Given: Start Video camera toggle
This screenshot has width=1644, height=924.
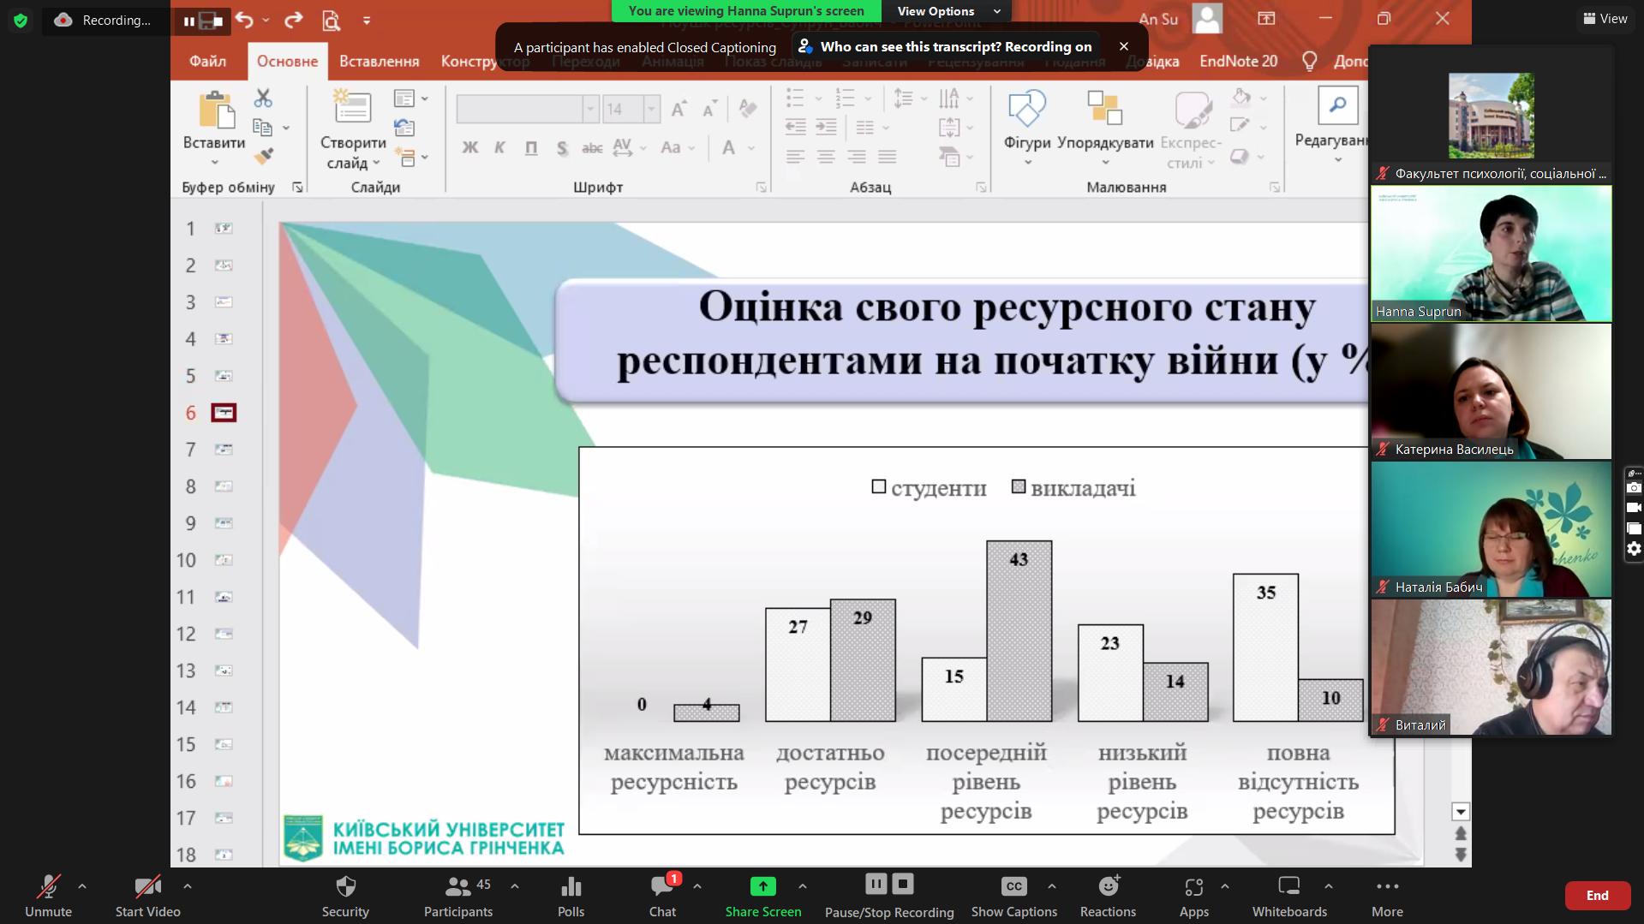Looking at the screenshot, I should click(147, 887).
